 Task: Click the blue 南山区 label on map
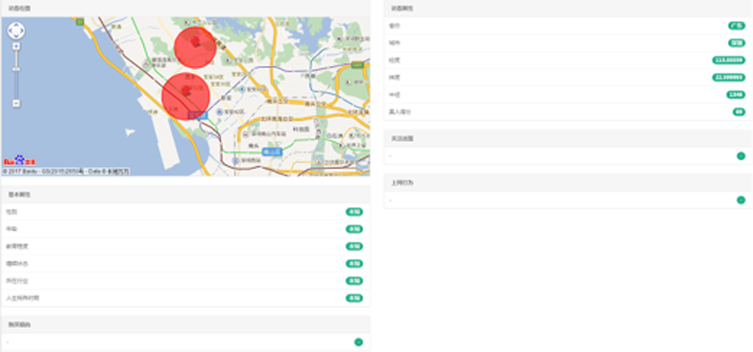(x=272, y=152)
